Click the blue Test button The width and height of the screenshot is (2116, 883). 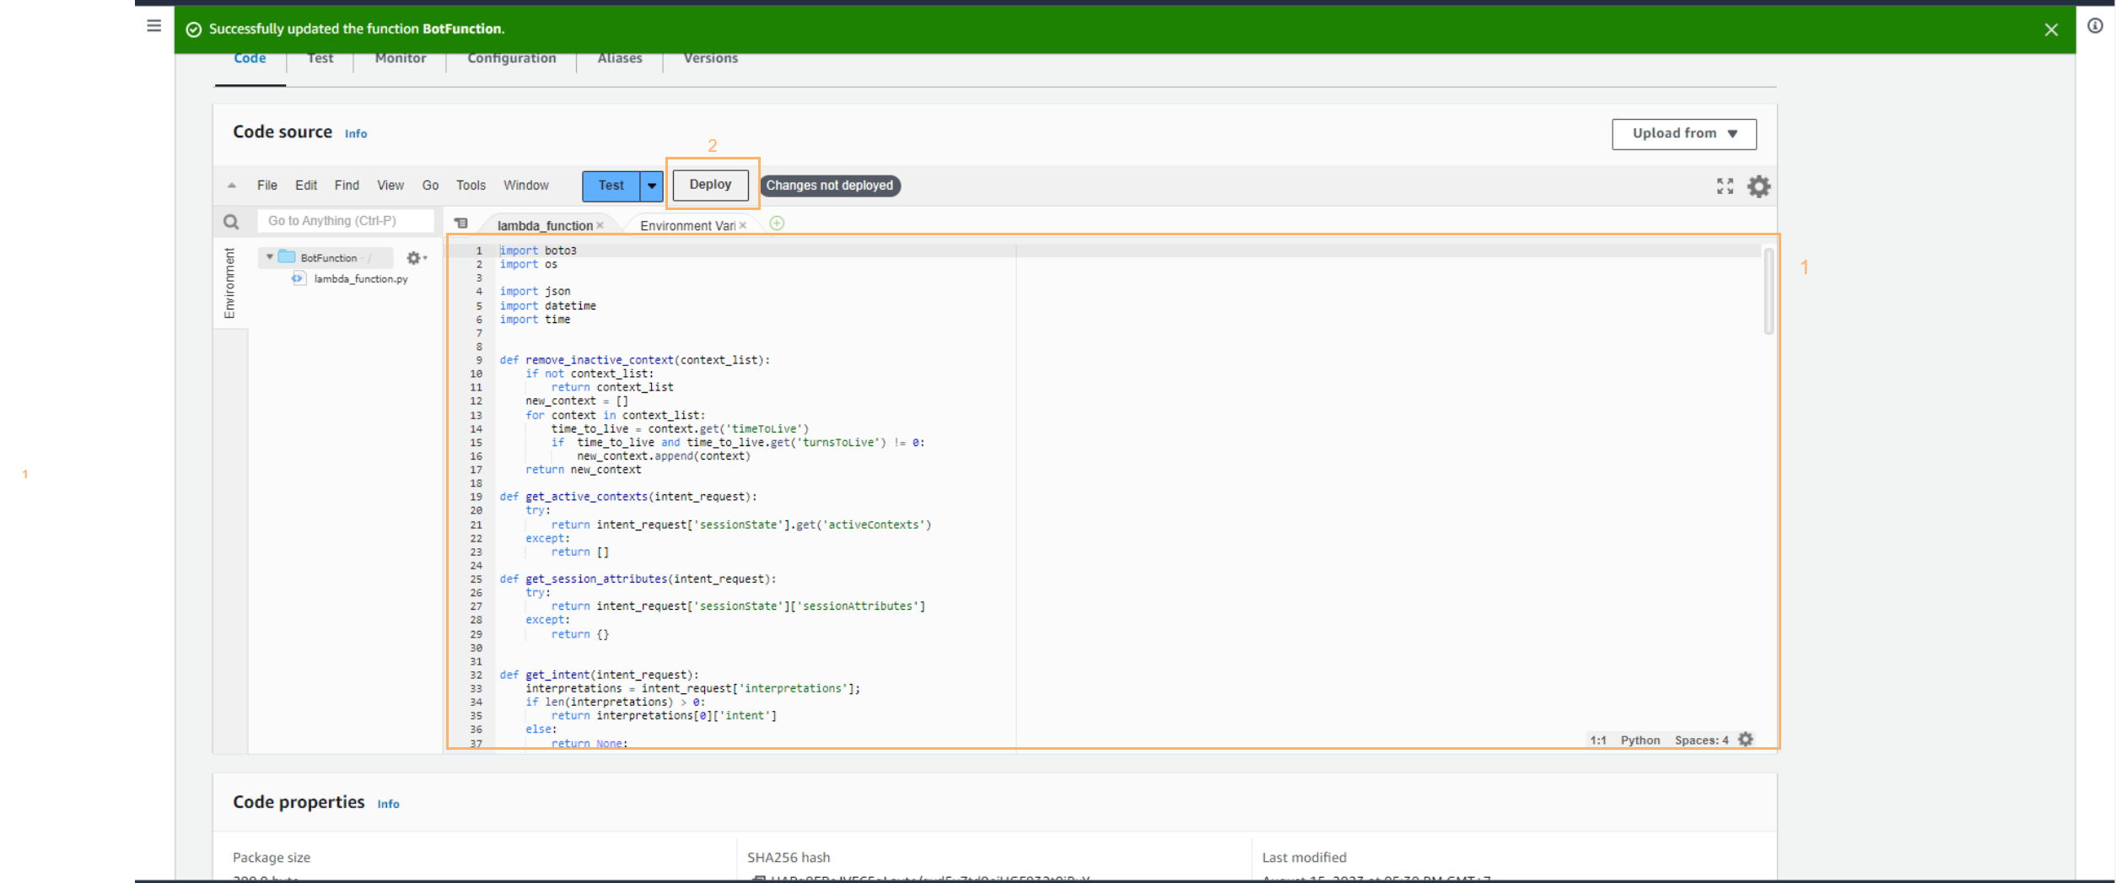tap(611, 186)
